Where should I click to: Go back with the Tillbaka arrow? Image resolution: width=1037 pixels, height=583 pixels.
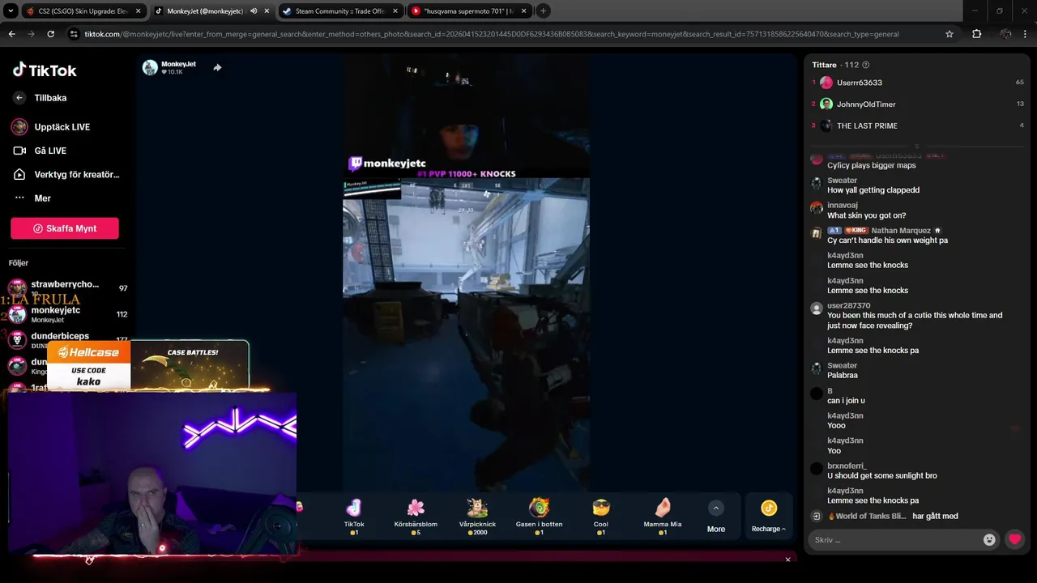tap(19, 98)
